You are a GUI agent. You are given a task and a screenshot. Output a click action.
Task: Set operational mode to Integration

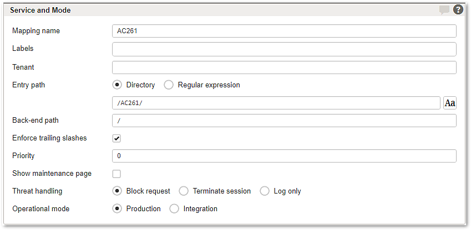coord(174,209)
